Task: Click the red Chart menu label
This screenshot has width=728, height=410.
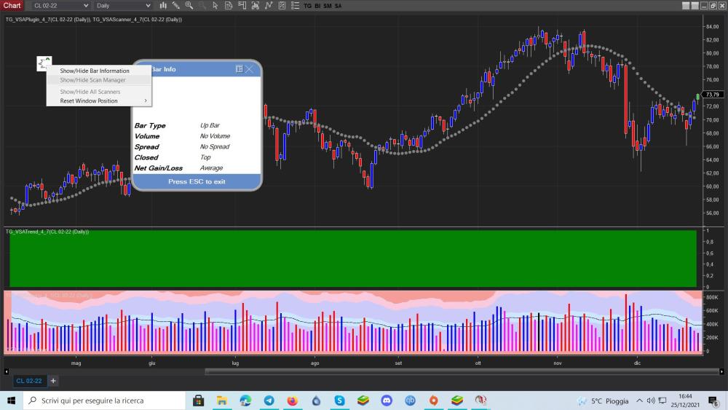Action: pyautogui.click(x=12, y=6)
